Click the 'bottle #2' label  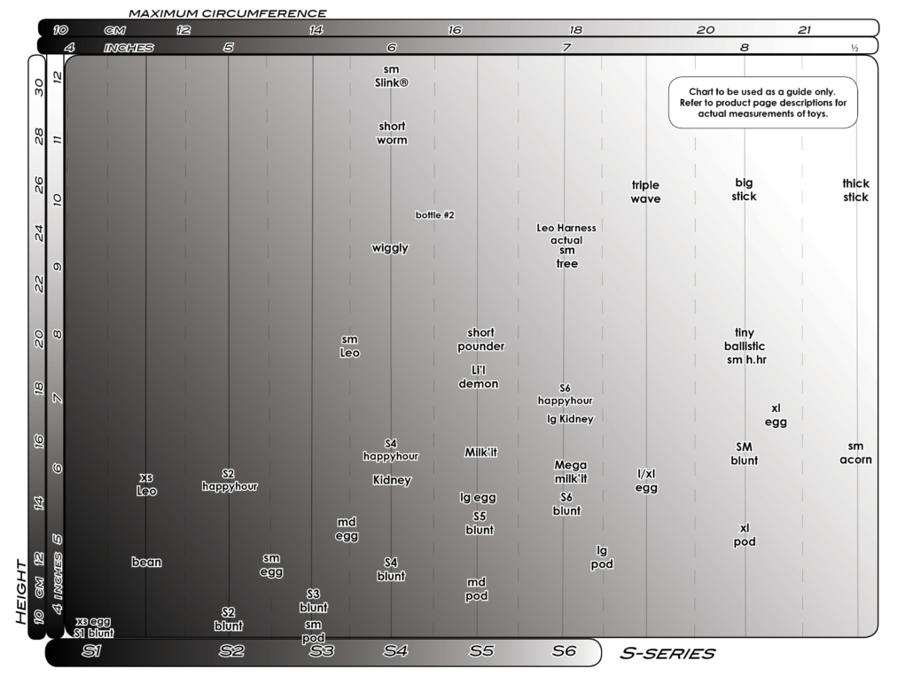(434, 215)
